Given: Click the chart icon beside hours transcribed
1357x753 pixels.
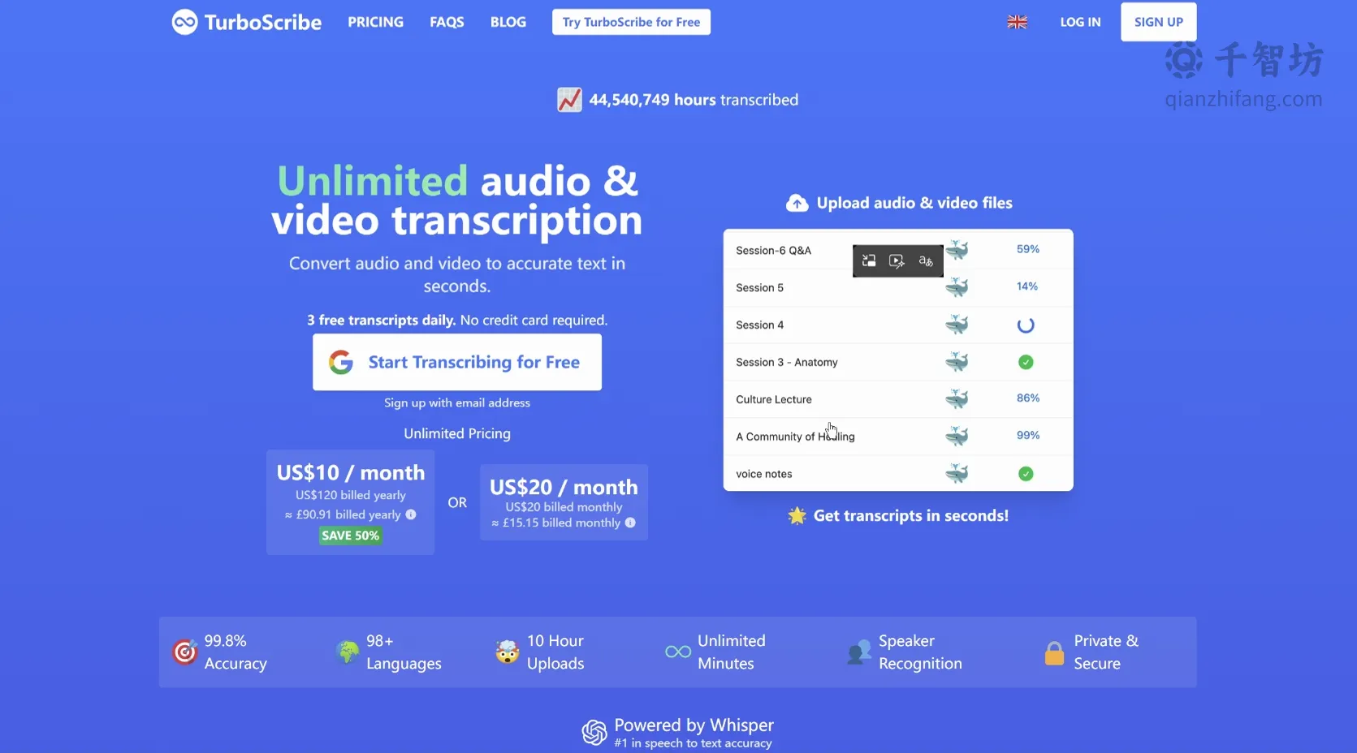Looking at the screenshot, I should pos(569,100).
